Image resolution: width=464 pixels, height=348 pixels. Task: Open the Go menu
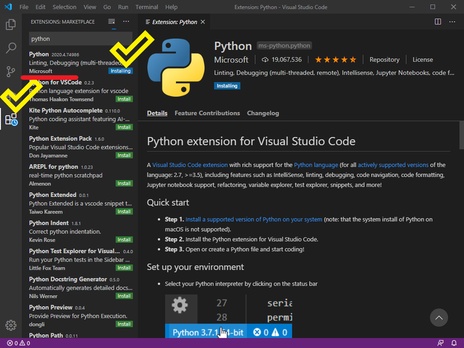107,7
